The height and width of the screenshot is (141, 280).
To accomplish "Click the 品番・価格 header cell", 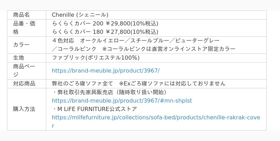I will [x=27, y=28].
